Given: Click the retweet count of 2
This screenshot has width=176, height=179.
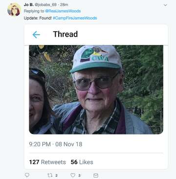Looking at the screenshot, I should point(56,176).
